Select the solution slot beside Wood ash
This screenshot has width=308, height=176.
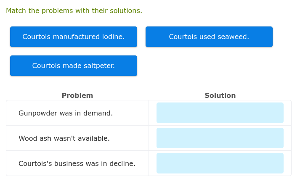tap(220, 138)
